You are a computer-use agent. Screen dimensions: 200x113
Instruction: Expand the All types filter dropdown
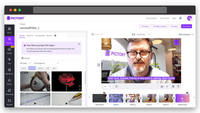coord(25,63)
